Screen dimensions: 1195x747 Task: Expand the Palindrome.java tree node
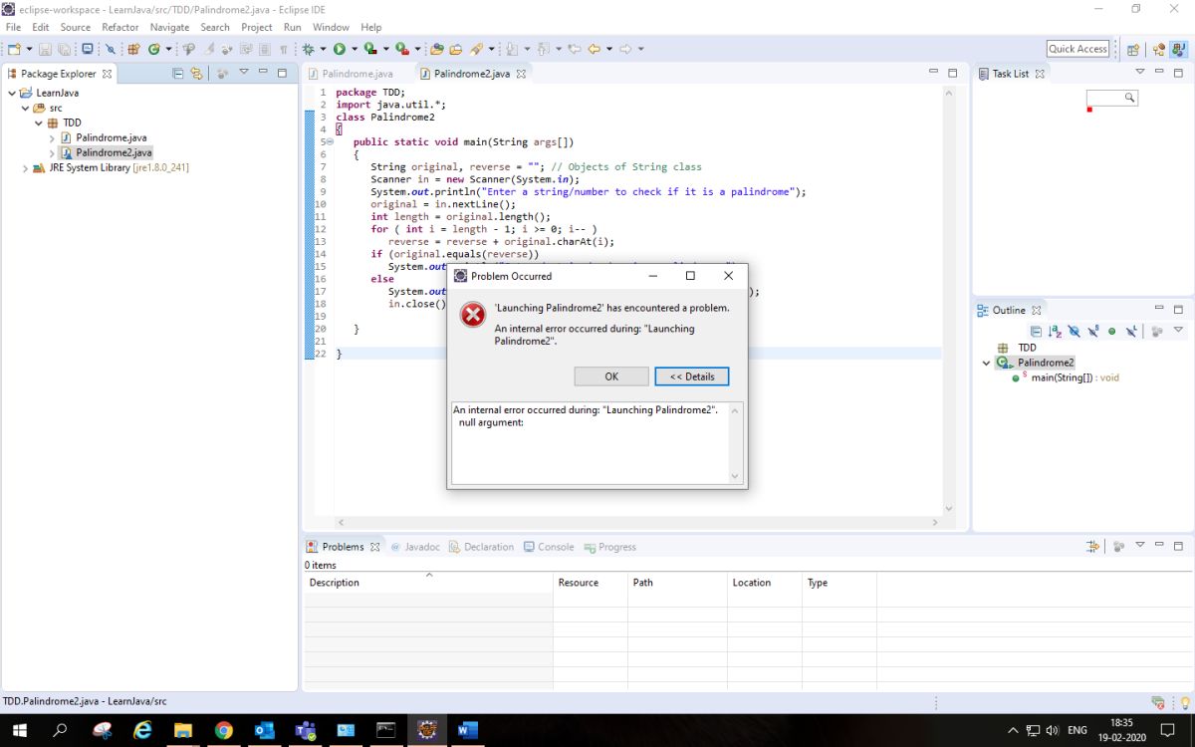coord(53,138)
